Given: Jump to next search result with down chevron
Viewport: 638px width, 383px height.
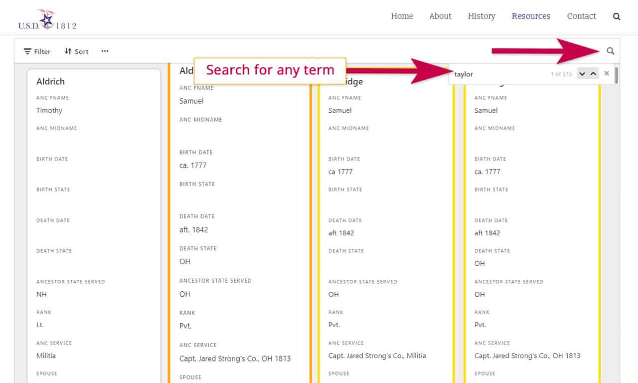Looking at the screenshot, I should (582, 73).
